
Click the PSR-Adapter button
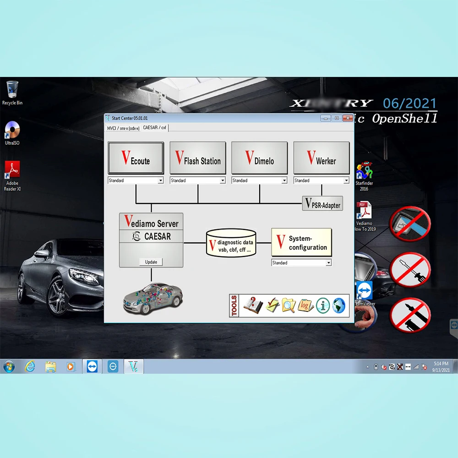tap(322, 203)
